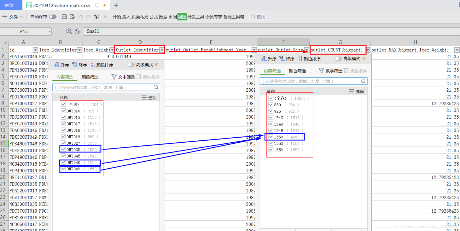Viewport: 460px width, 231px height.
Task: Open the Find (查找) search feature
Action: (x=258, y=17)
